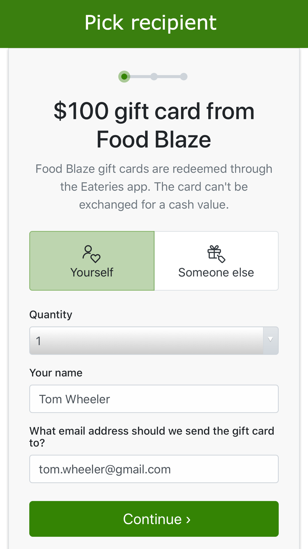Click the chevron on the Continue button
This screenshot has width=308, height=549.
coord(188,520)
